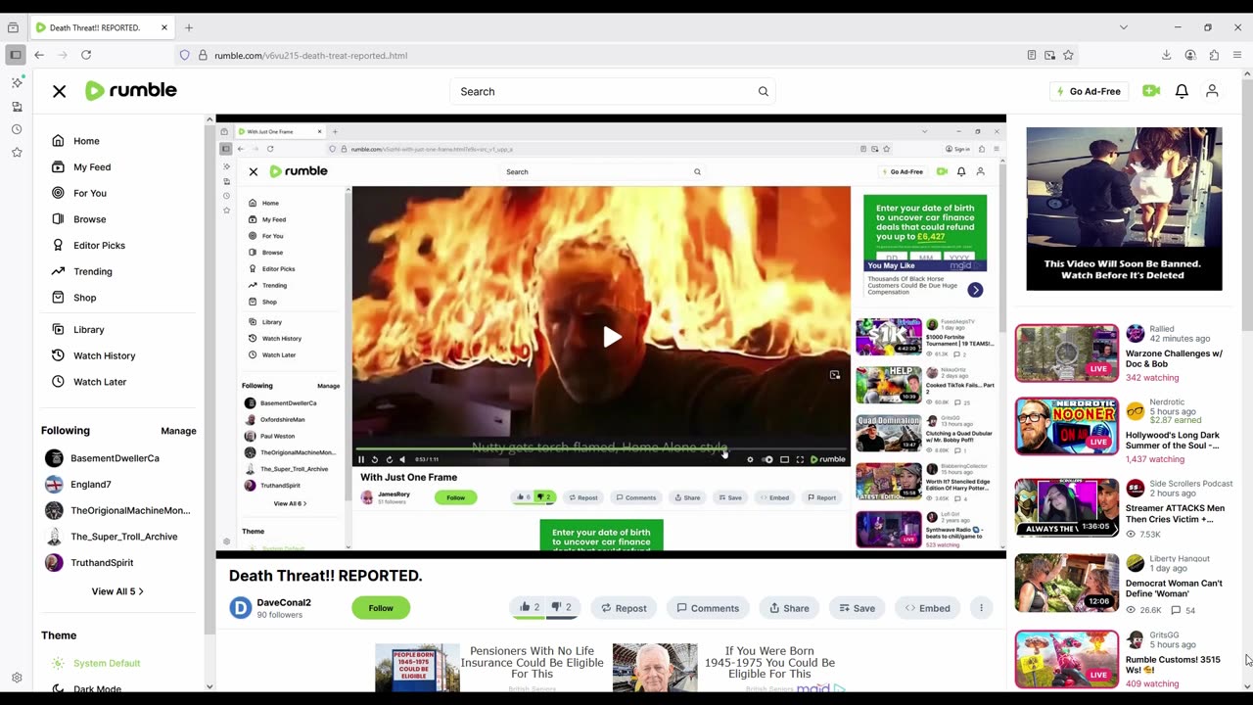The width and height of the screenshot is (1253, 705).
Task: Click the site information shield icon
Action: point(184,55)
